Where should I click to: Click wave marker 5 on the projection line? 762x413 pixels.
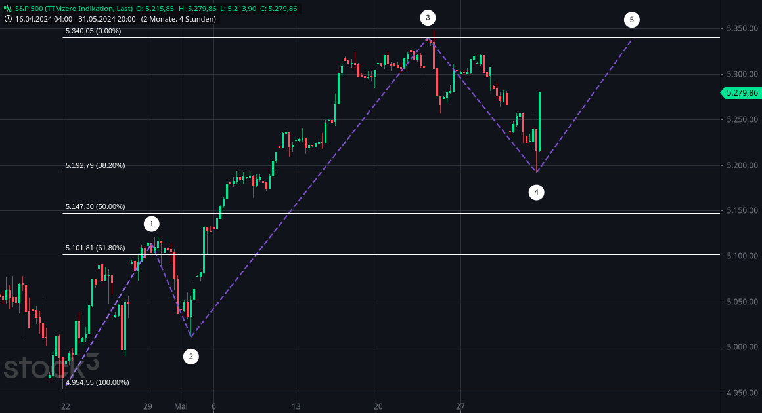click(632, 19)
